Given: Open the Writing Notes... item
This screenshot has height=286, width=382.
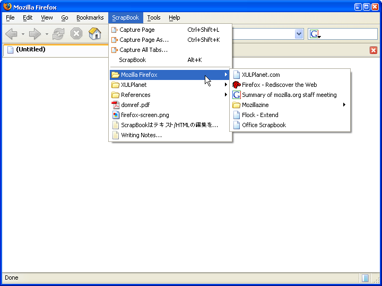Looking at the screenshot, I should (x=170, y=135).
